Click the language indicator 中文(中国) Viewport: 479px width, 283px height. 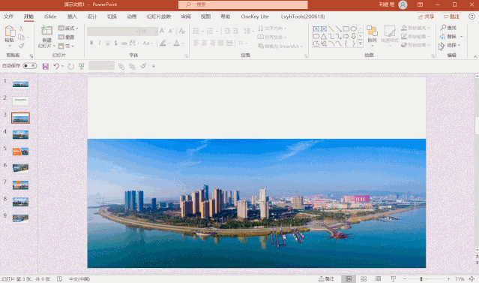point(79,279)
